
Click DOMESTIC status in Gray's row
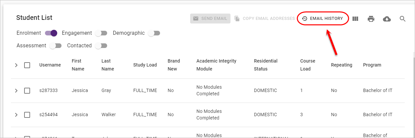(266, 90)
